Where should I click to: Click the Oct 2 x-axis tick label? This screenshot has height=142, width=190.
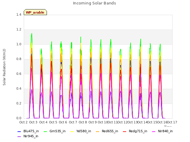tap(23, 122)
